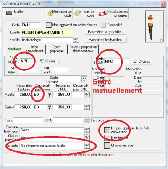Open Adulte cause dépassement ED dropdown
Image resolution: width=168 pixels, height=169 pixels.
coord(50,95)
